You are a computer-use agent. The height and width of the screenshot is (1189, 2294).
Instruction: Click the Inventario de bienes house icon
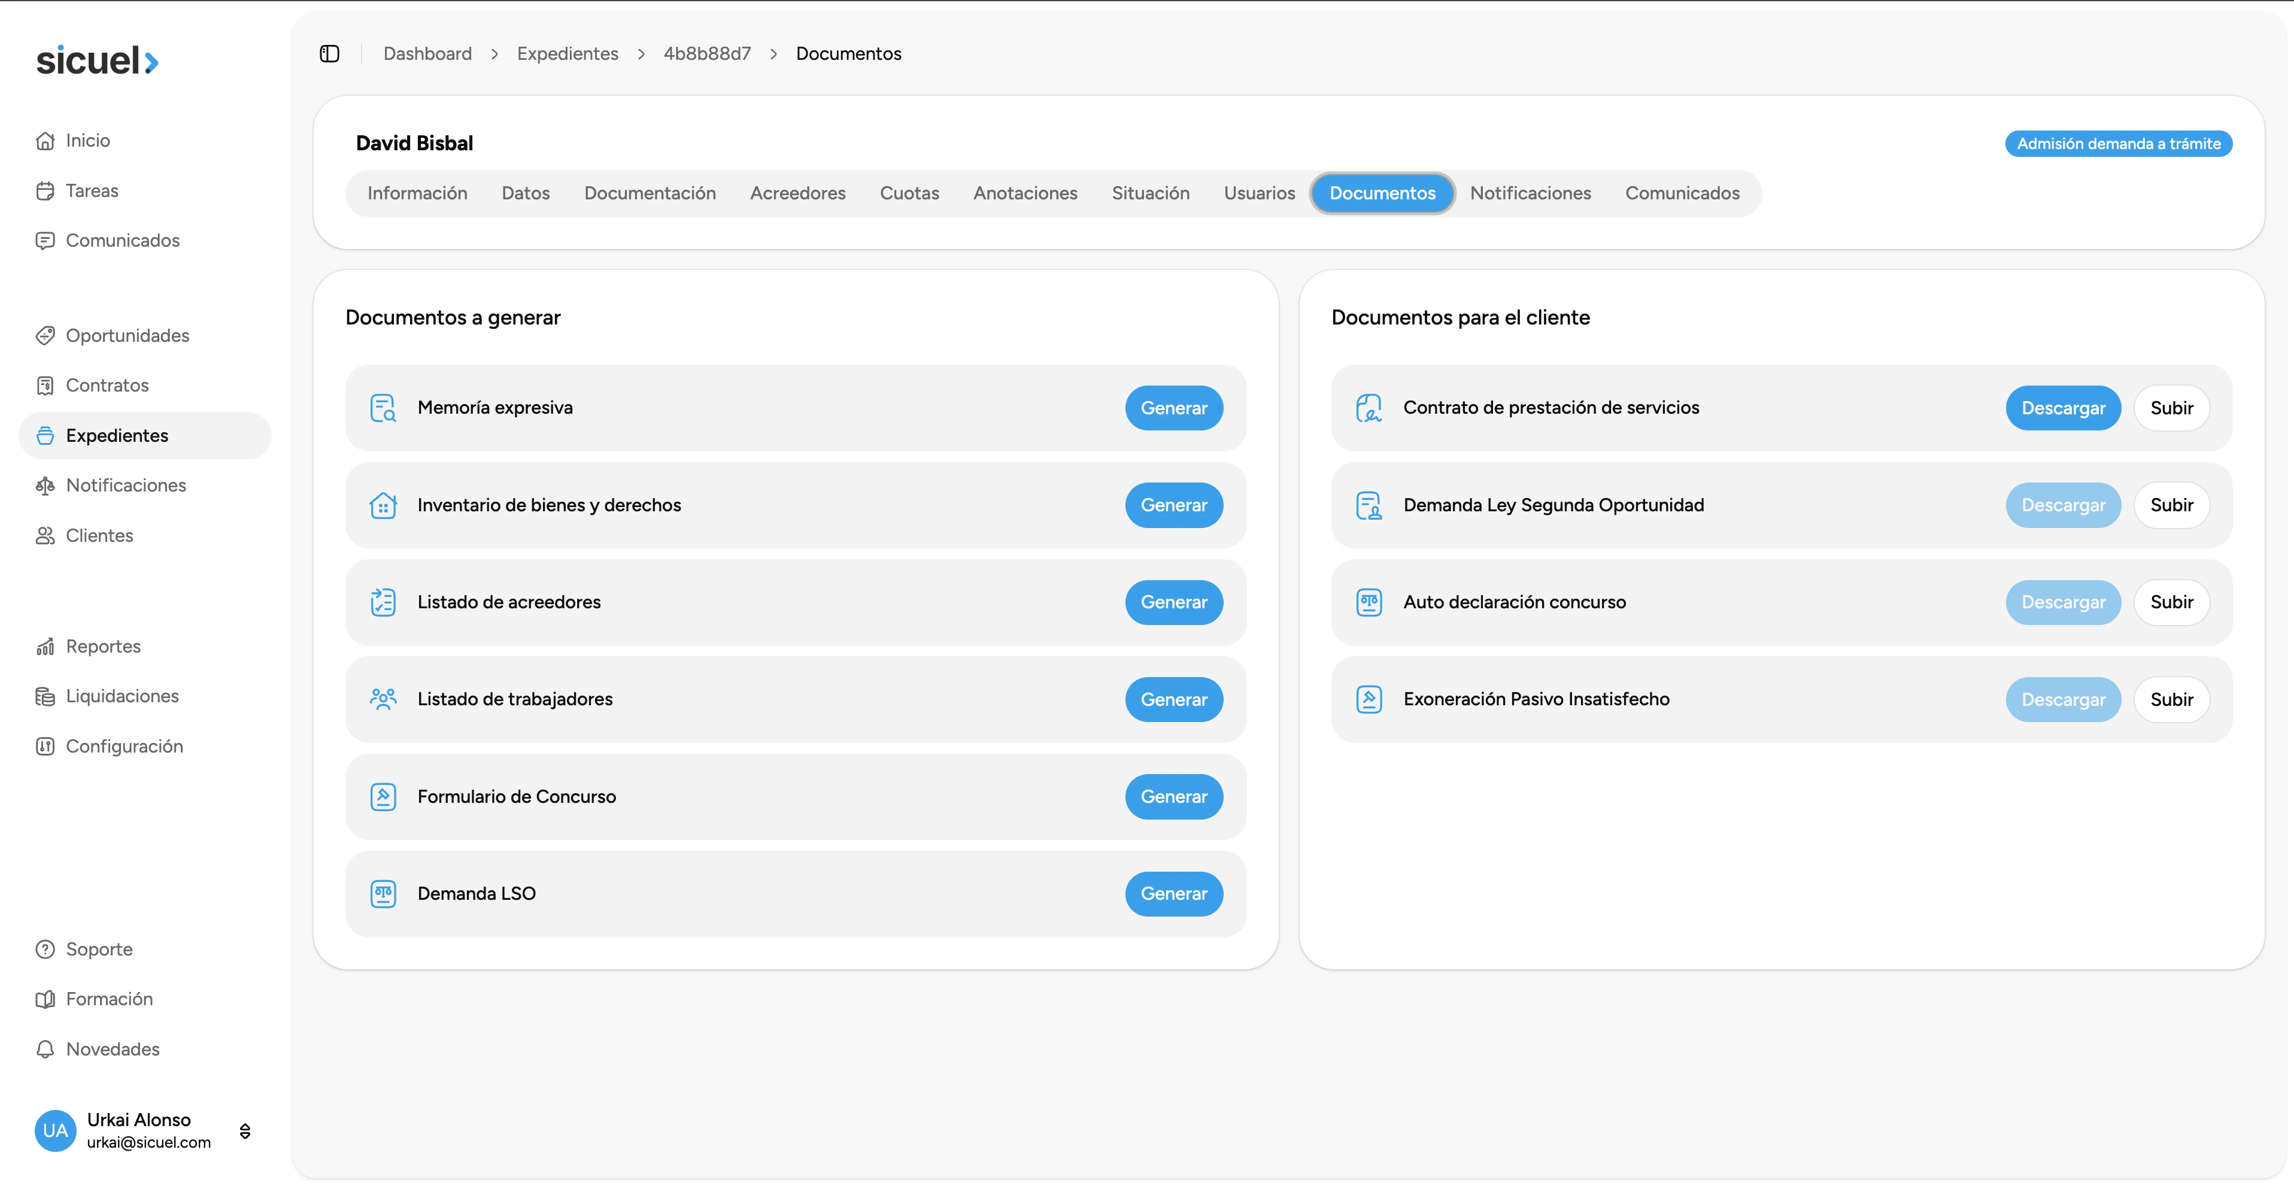tap(383, 505)
